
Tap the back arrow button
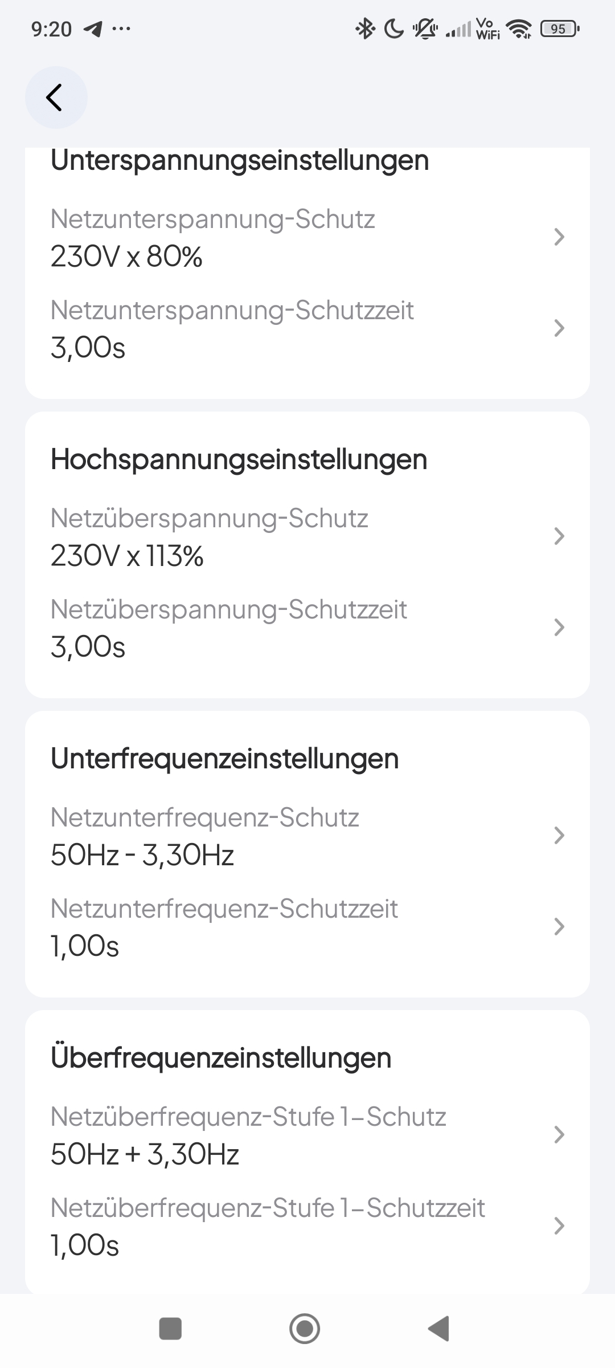coord(55,97)
